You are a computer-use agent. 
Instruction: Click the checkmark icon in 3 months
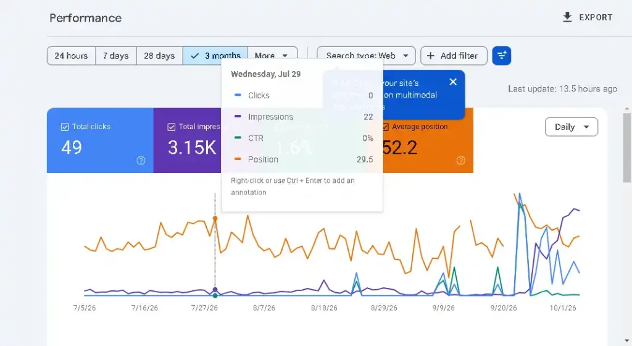[x=195, y=56]
